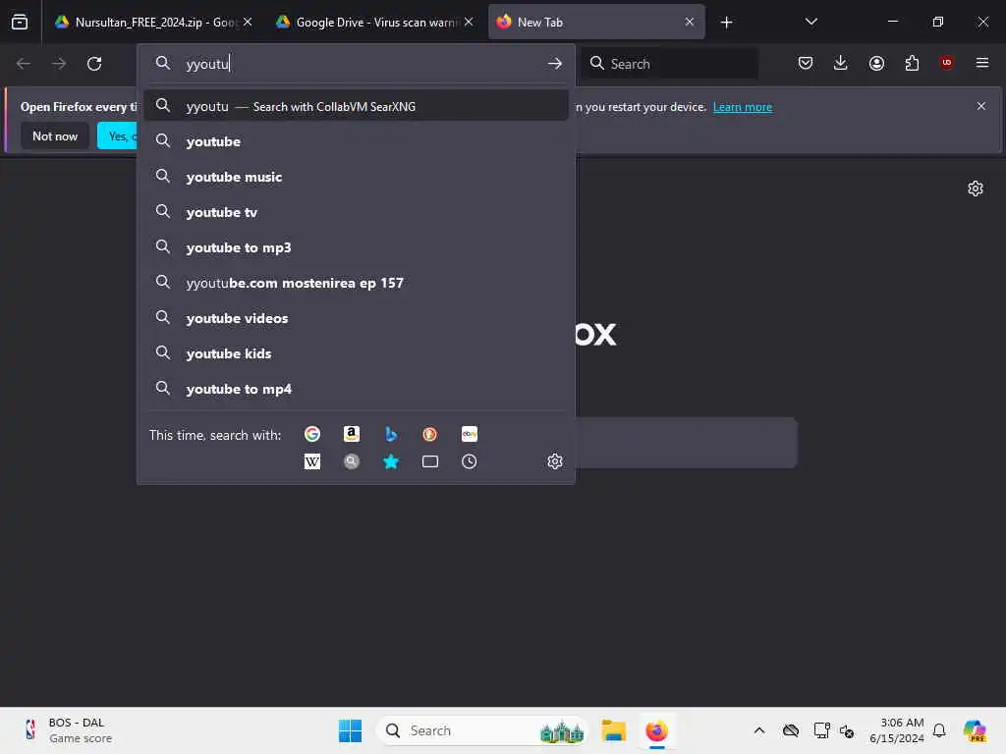
Task: Search this time with Bing
Action: (x=391, y=434)
